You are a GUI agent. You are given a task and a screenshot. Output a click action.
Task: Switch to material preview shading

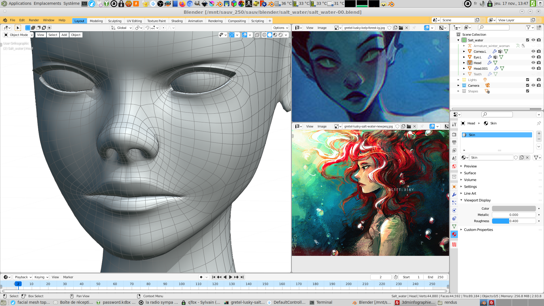pyautogui.click(x=275, y=35)
